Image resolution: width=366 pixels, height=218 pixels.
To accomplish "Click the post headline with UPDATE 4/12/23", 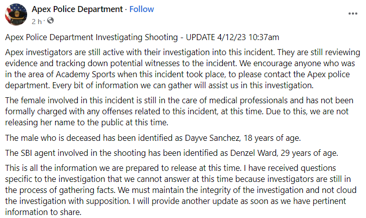I will coord(142,38).
